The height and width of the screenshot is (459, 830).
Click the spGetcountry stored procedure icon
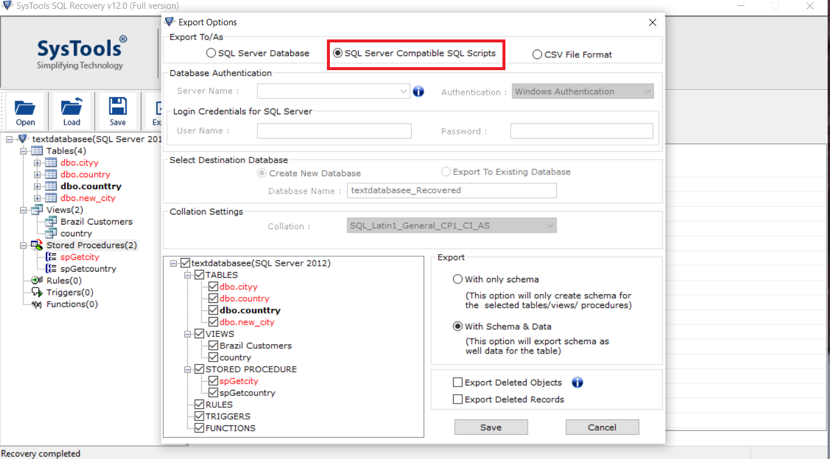51,269
